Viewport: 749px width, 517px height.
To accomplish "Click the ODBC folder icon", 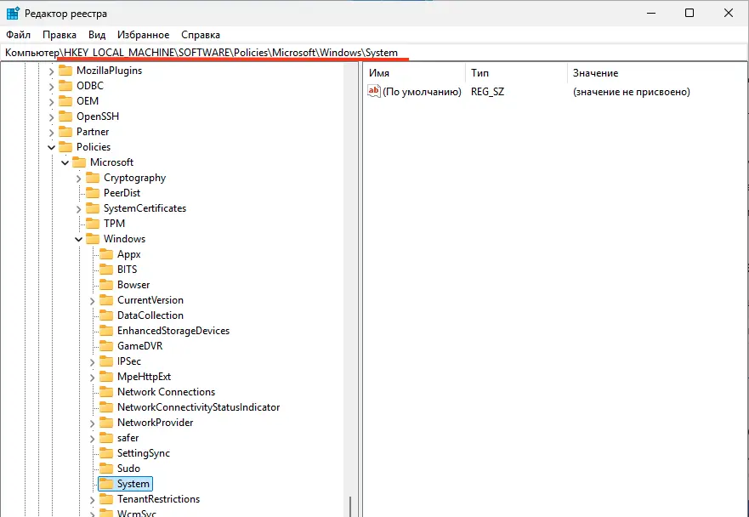I will click(x=65, y=86).
